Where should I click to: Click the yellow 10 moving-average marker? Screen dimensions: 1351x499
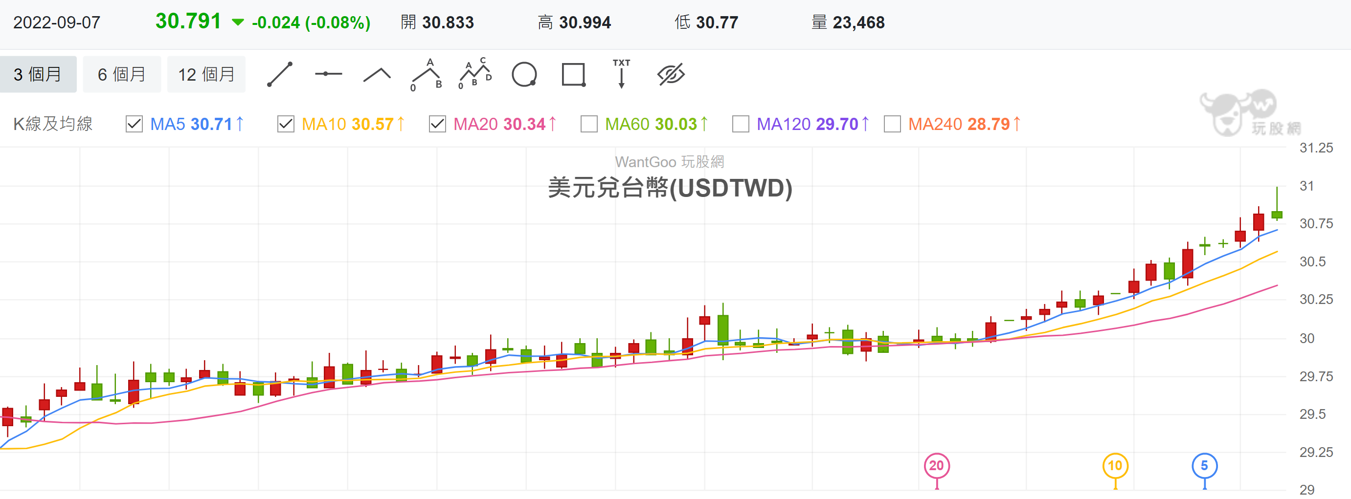pyautogui.click(x=1115, y=465)
